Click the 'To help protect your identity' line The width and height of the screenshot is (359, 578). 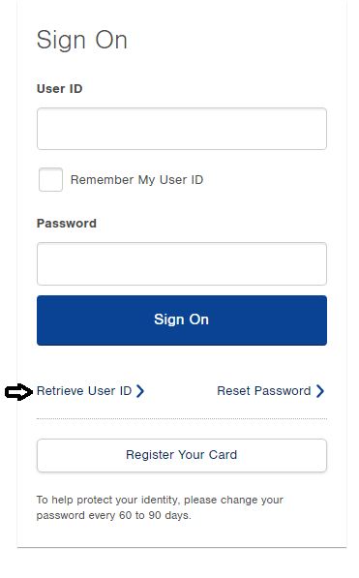coord(160,500)
